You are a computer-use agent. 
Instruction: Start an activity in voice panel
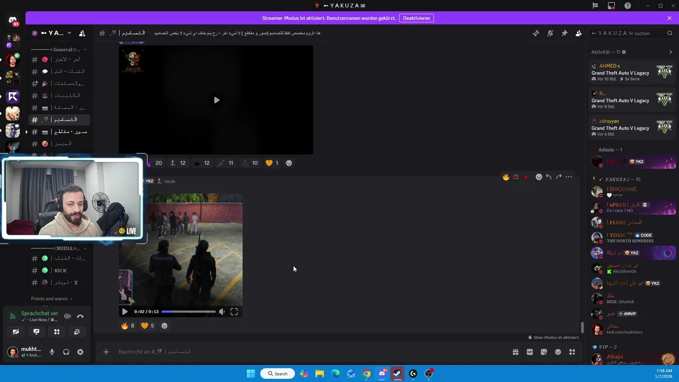[57, 332]
